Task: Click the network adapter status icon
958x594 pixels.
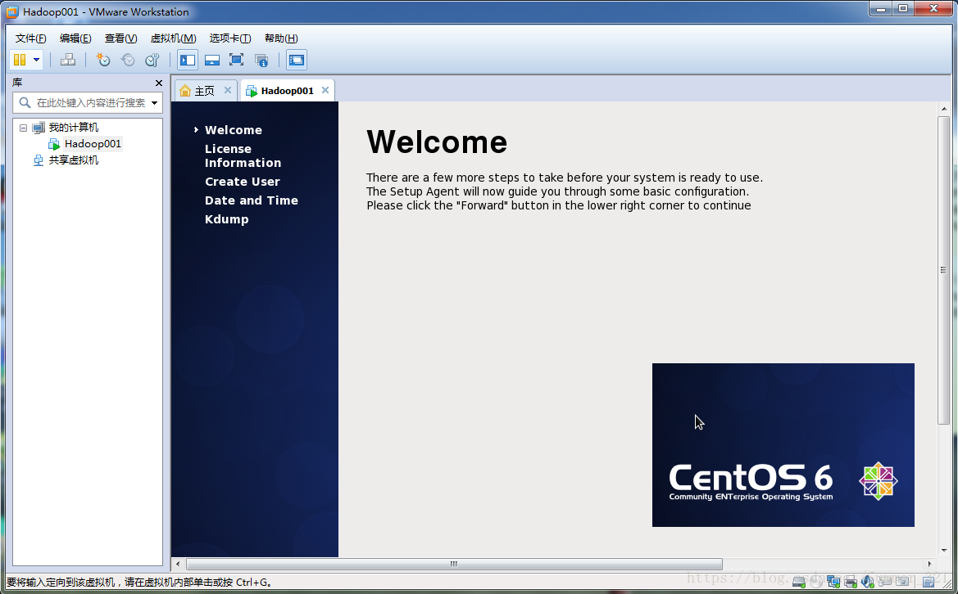Action: click(833, 582)
